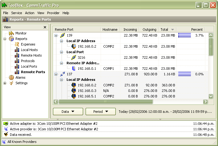218x146 pixels.
Task: Click the horizontal scroll right arrow
Action: [x=205, y=102]
